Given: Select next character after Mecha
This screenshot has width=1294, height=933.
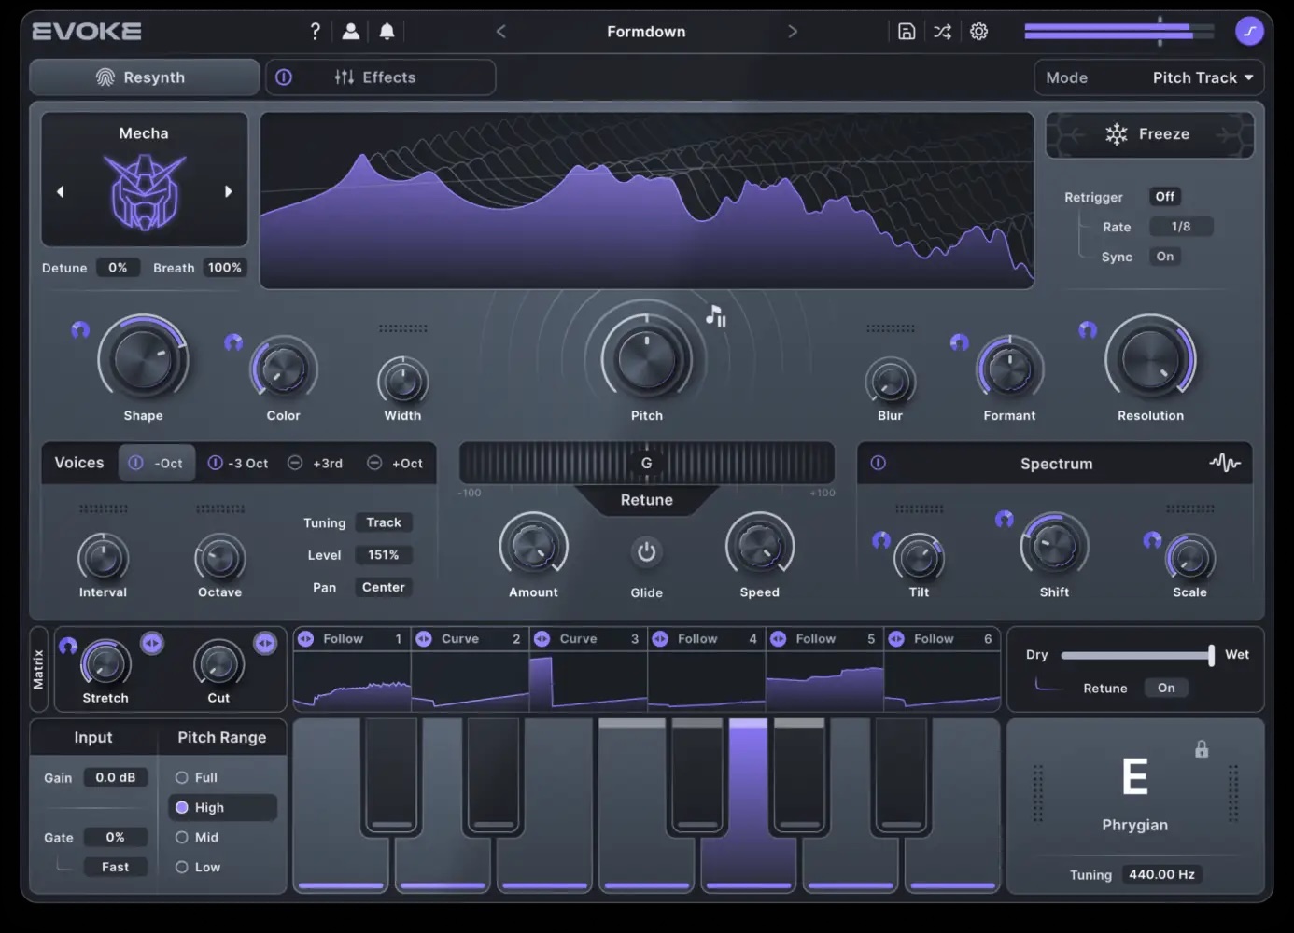Looking at the screenshot, I should (x=228, y=191).
